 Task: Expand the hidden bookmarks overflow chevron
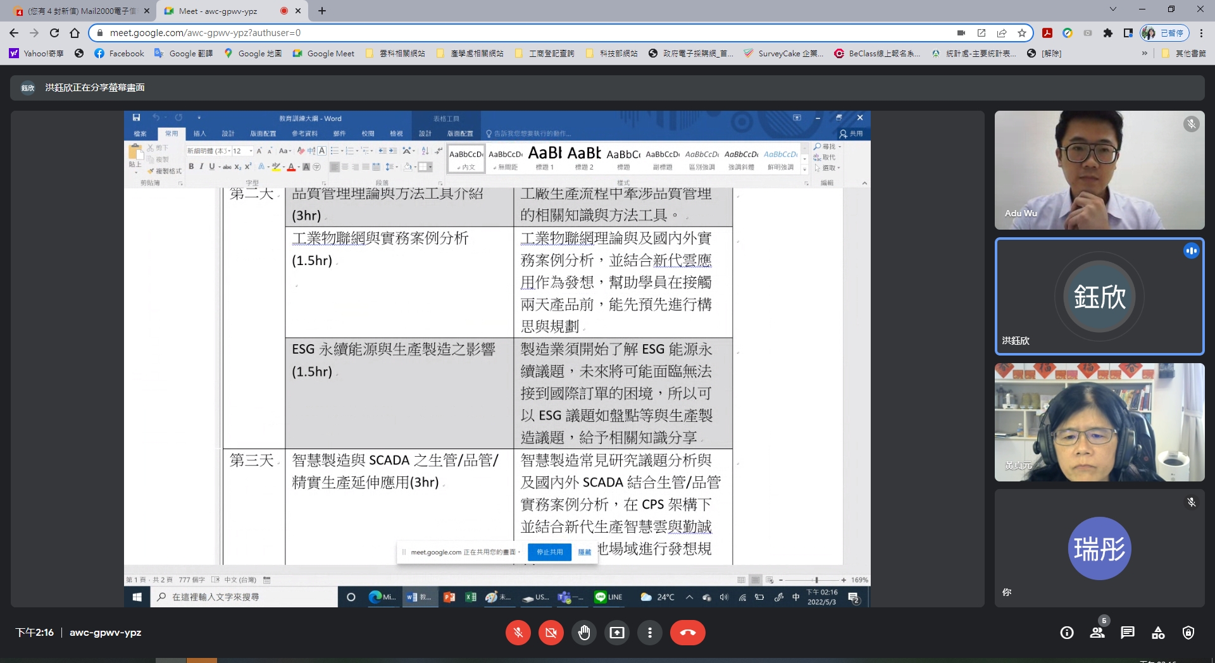(1144, 54)
